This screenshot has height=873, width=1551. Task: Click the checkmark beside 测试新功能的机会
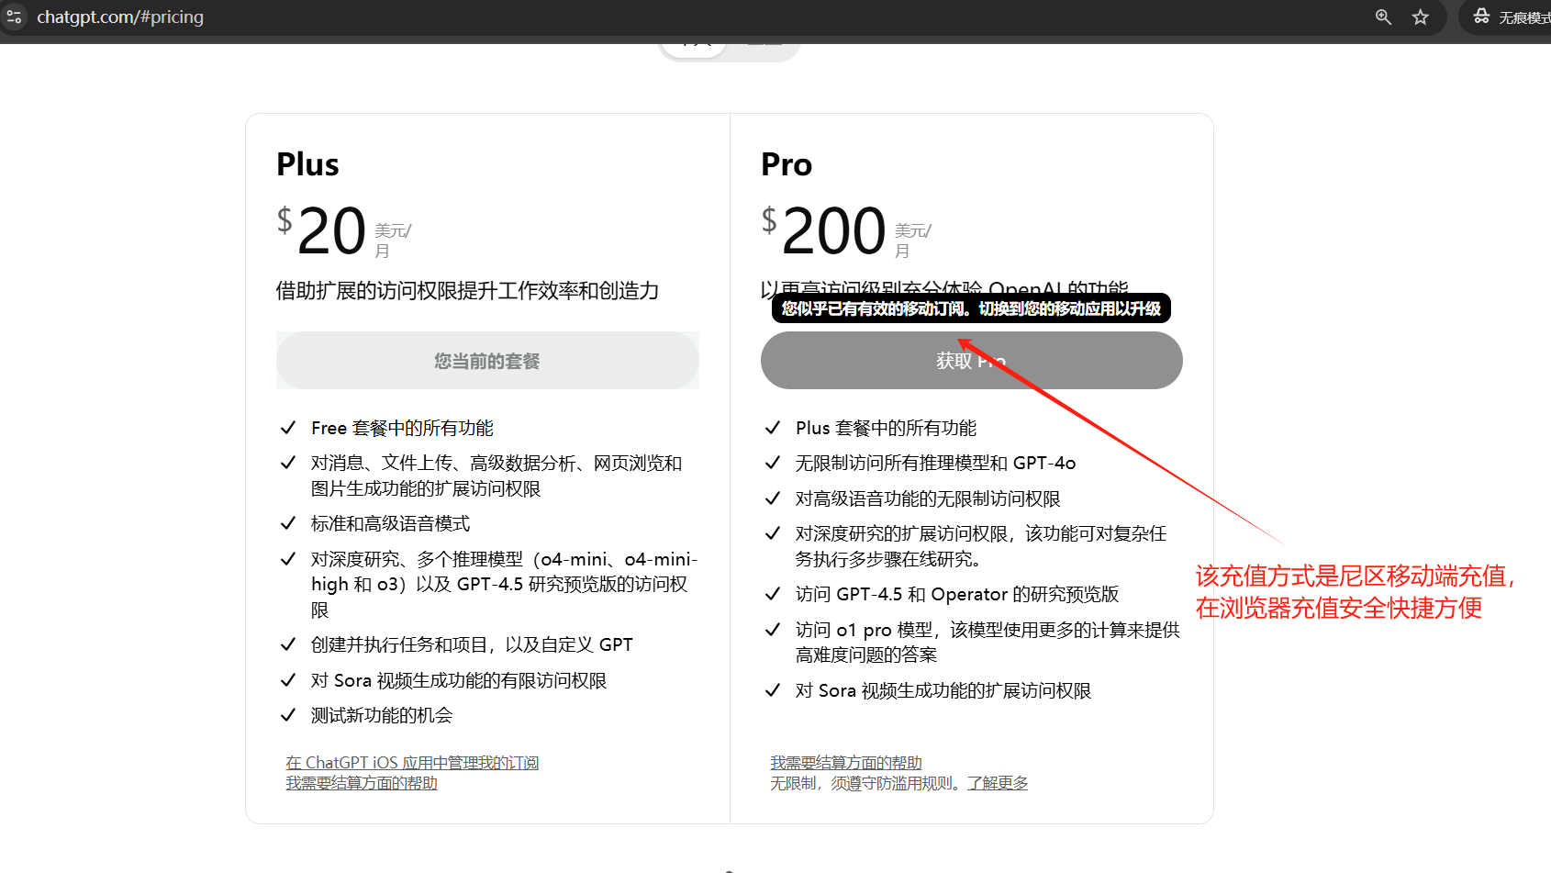tap(288, 715)
